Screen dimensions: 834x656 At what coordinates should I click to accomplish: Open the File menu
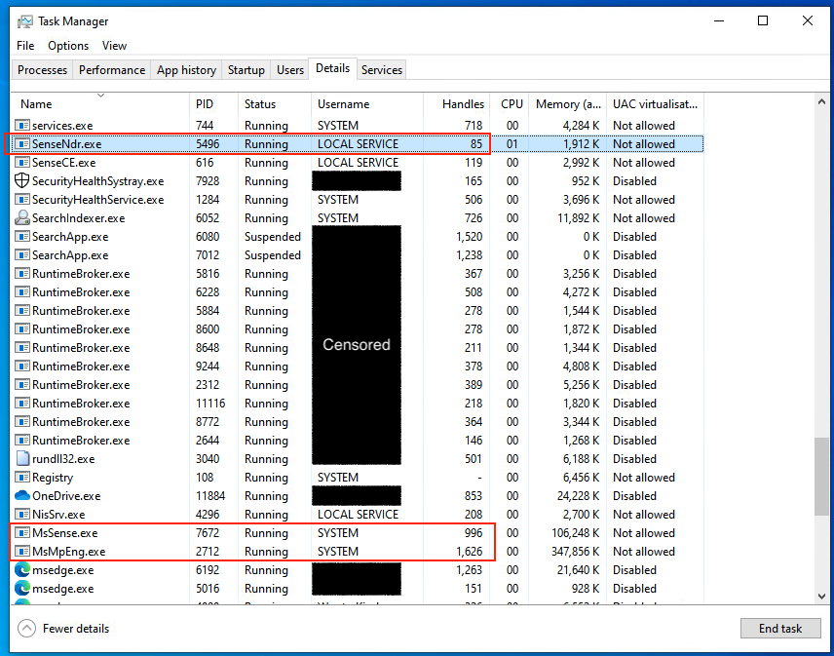point(25,46)
